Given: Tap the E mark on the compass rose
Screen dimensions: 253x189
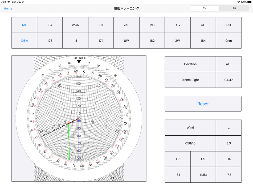Looking at the screenshot, I should point(32,113).
